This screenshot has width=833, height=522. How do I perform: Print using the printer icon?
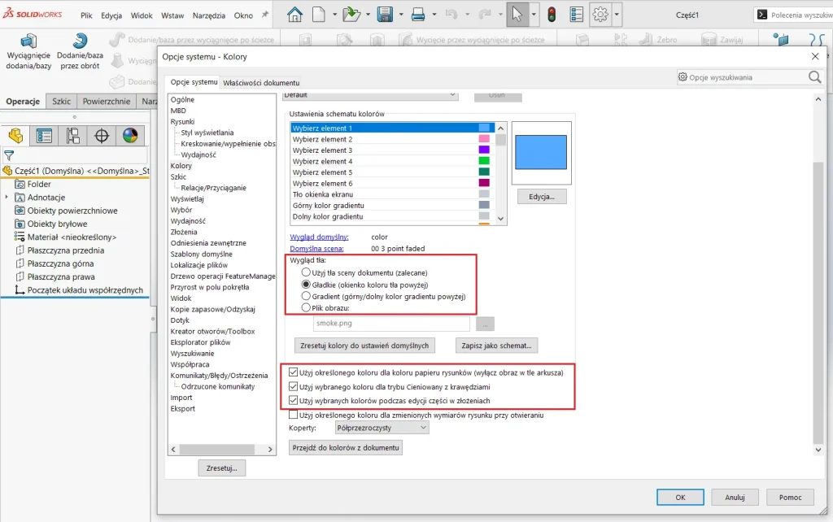(418, 15)
